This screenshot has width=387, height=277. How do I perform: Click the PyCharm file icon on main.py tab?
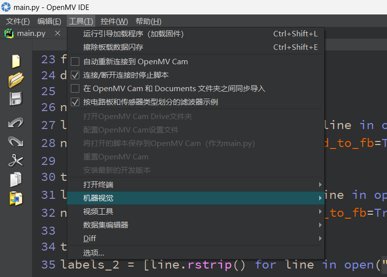click(x=9, y=33)
